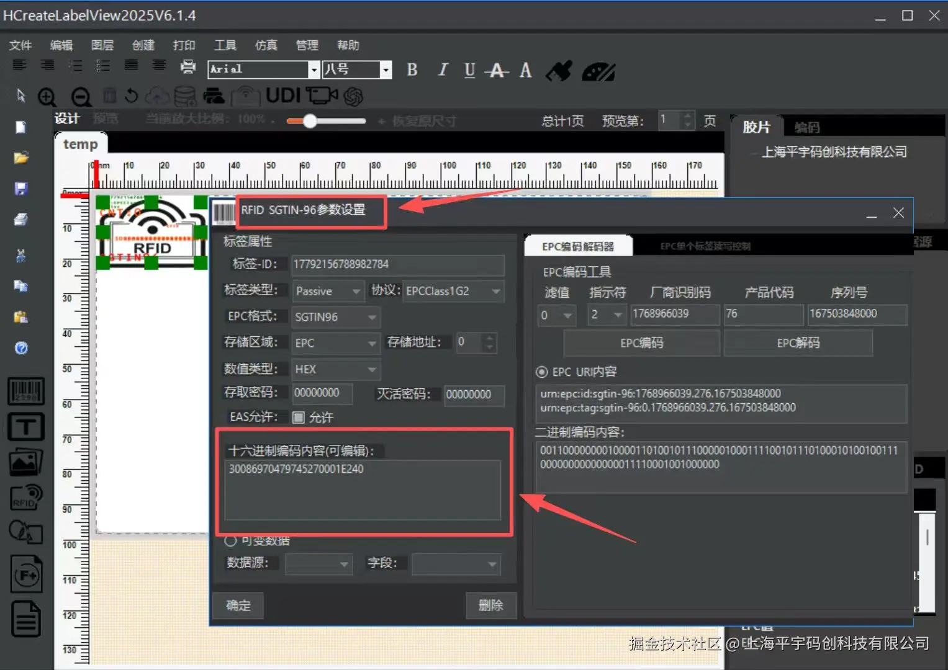
Task: Toggle italic formatting
Action: [x=442, y=69]
